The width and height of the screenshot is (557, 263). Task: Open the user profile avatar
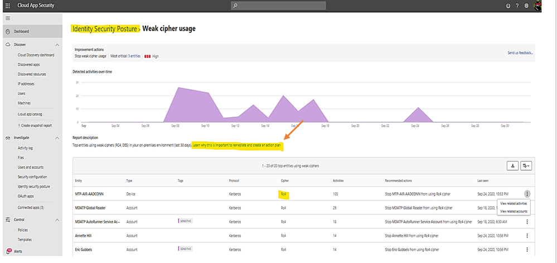click(538, 6)
